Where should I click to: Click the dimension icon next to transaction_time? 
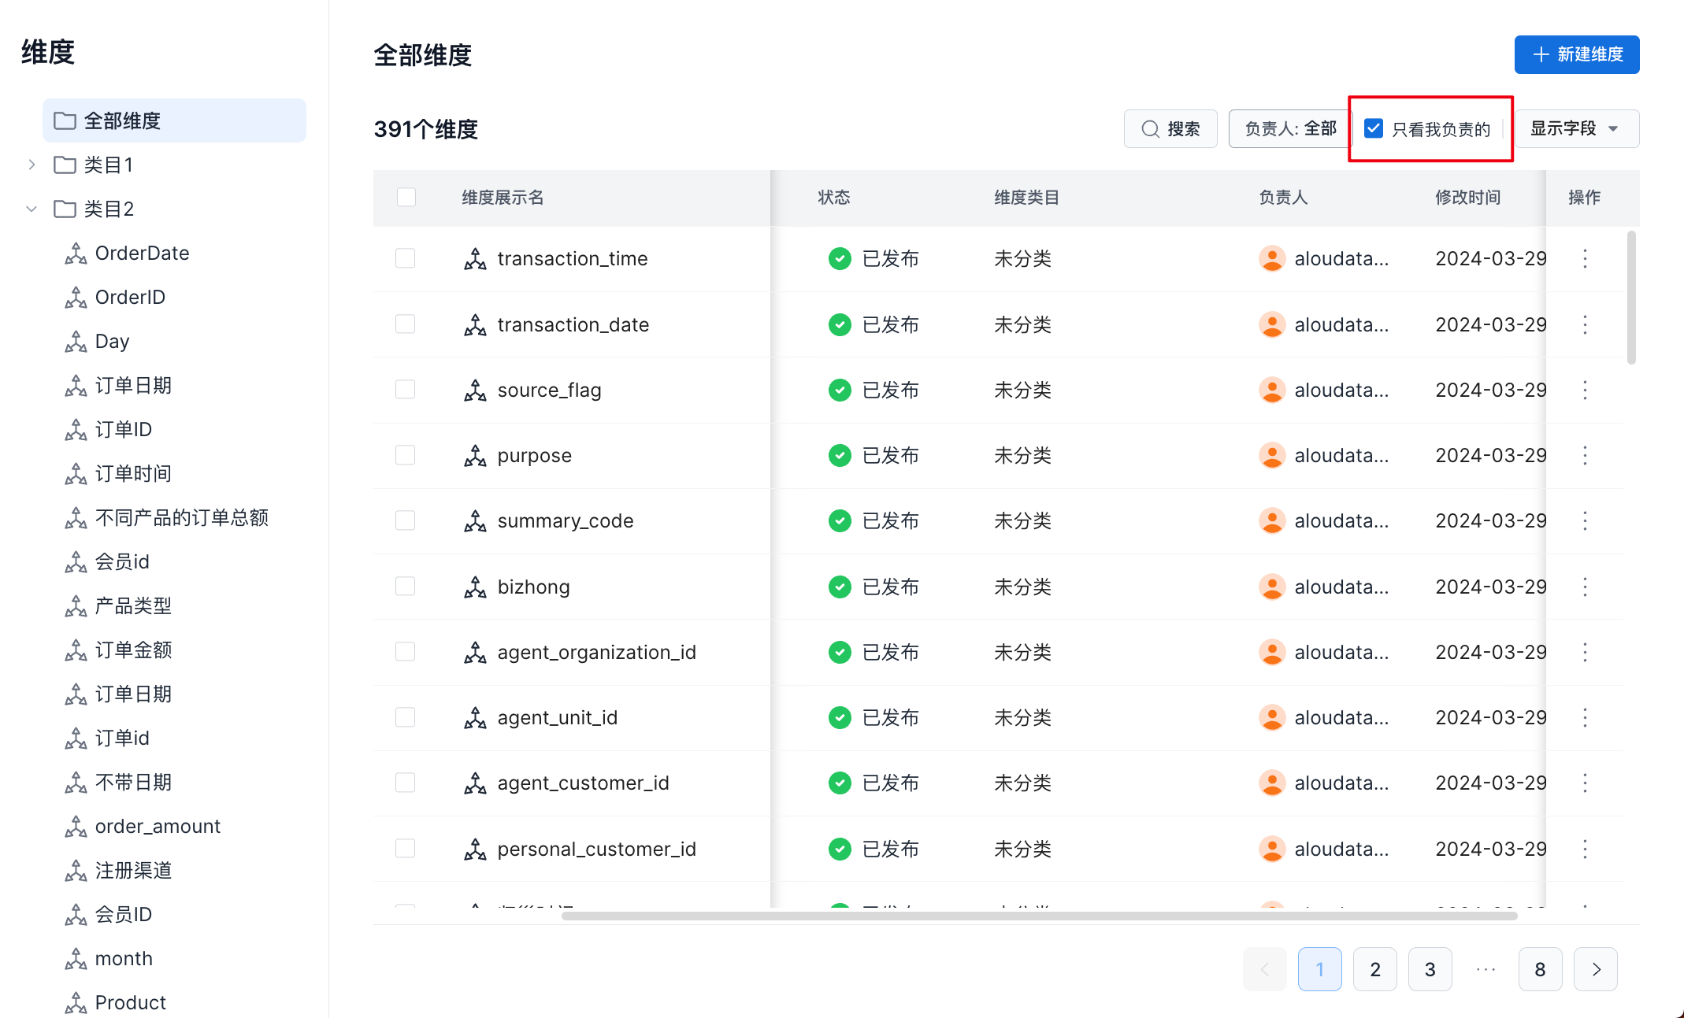click(475, 259)
